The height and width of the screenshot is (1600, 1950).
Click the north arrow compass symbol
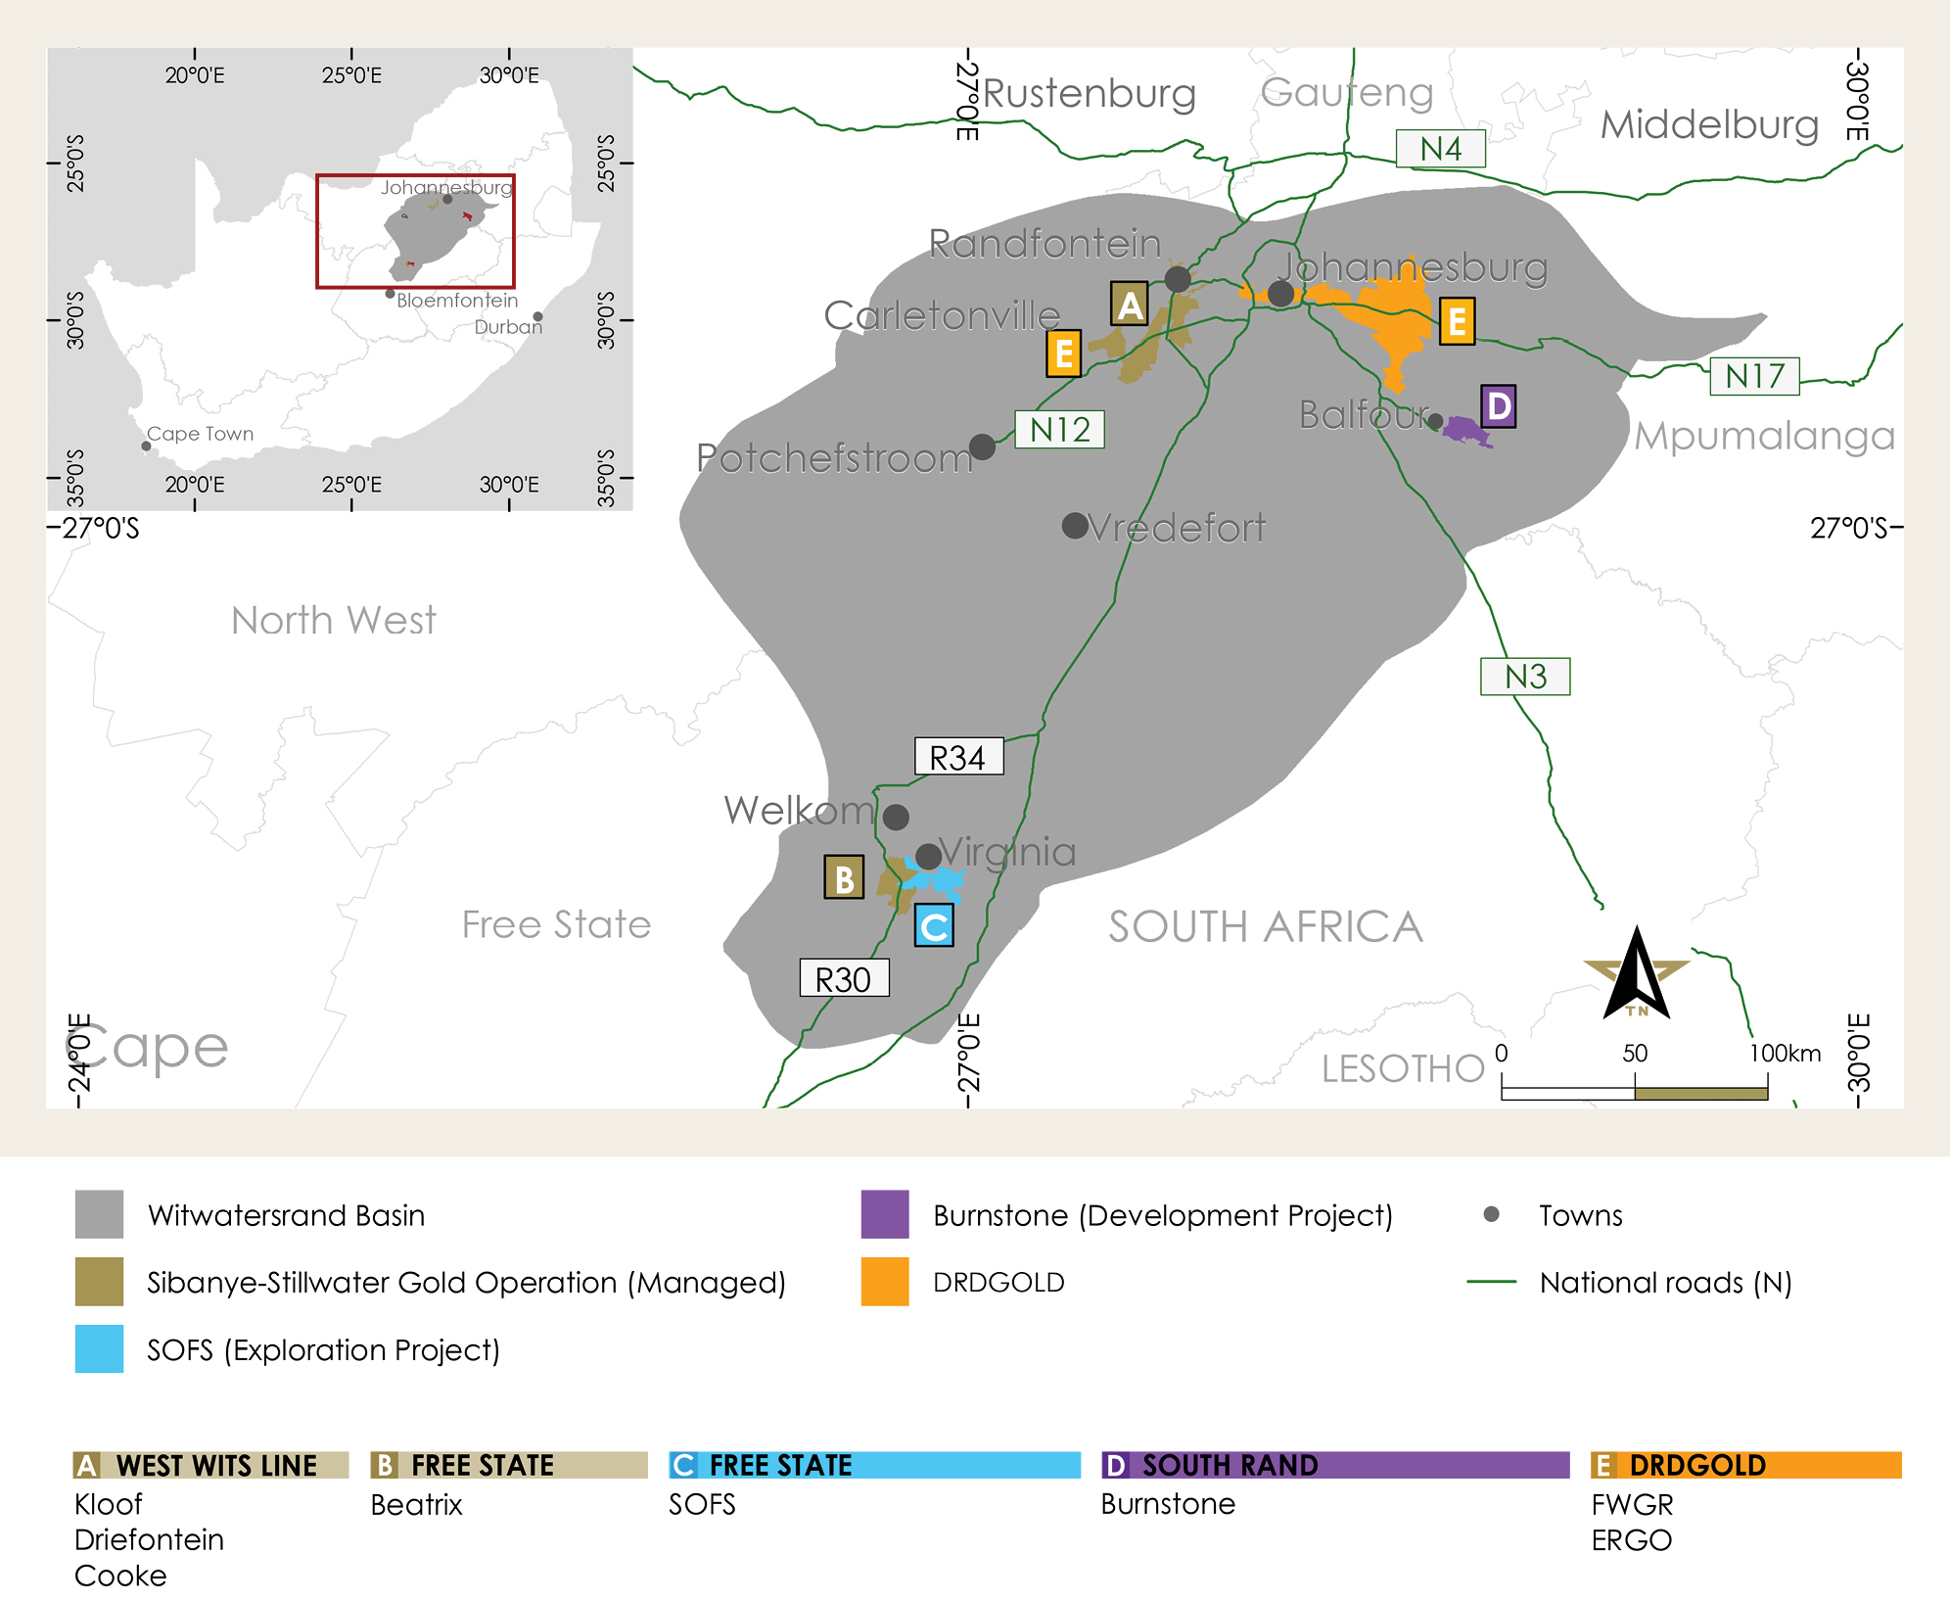tap(1636, 976)
